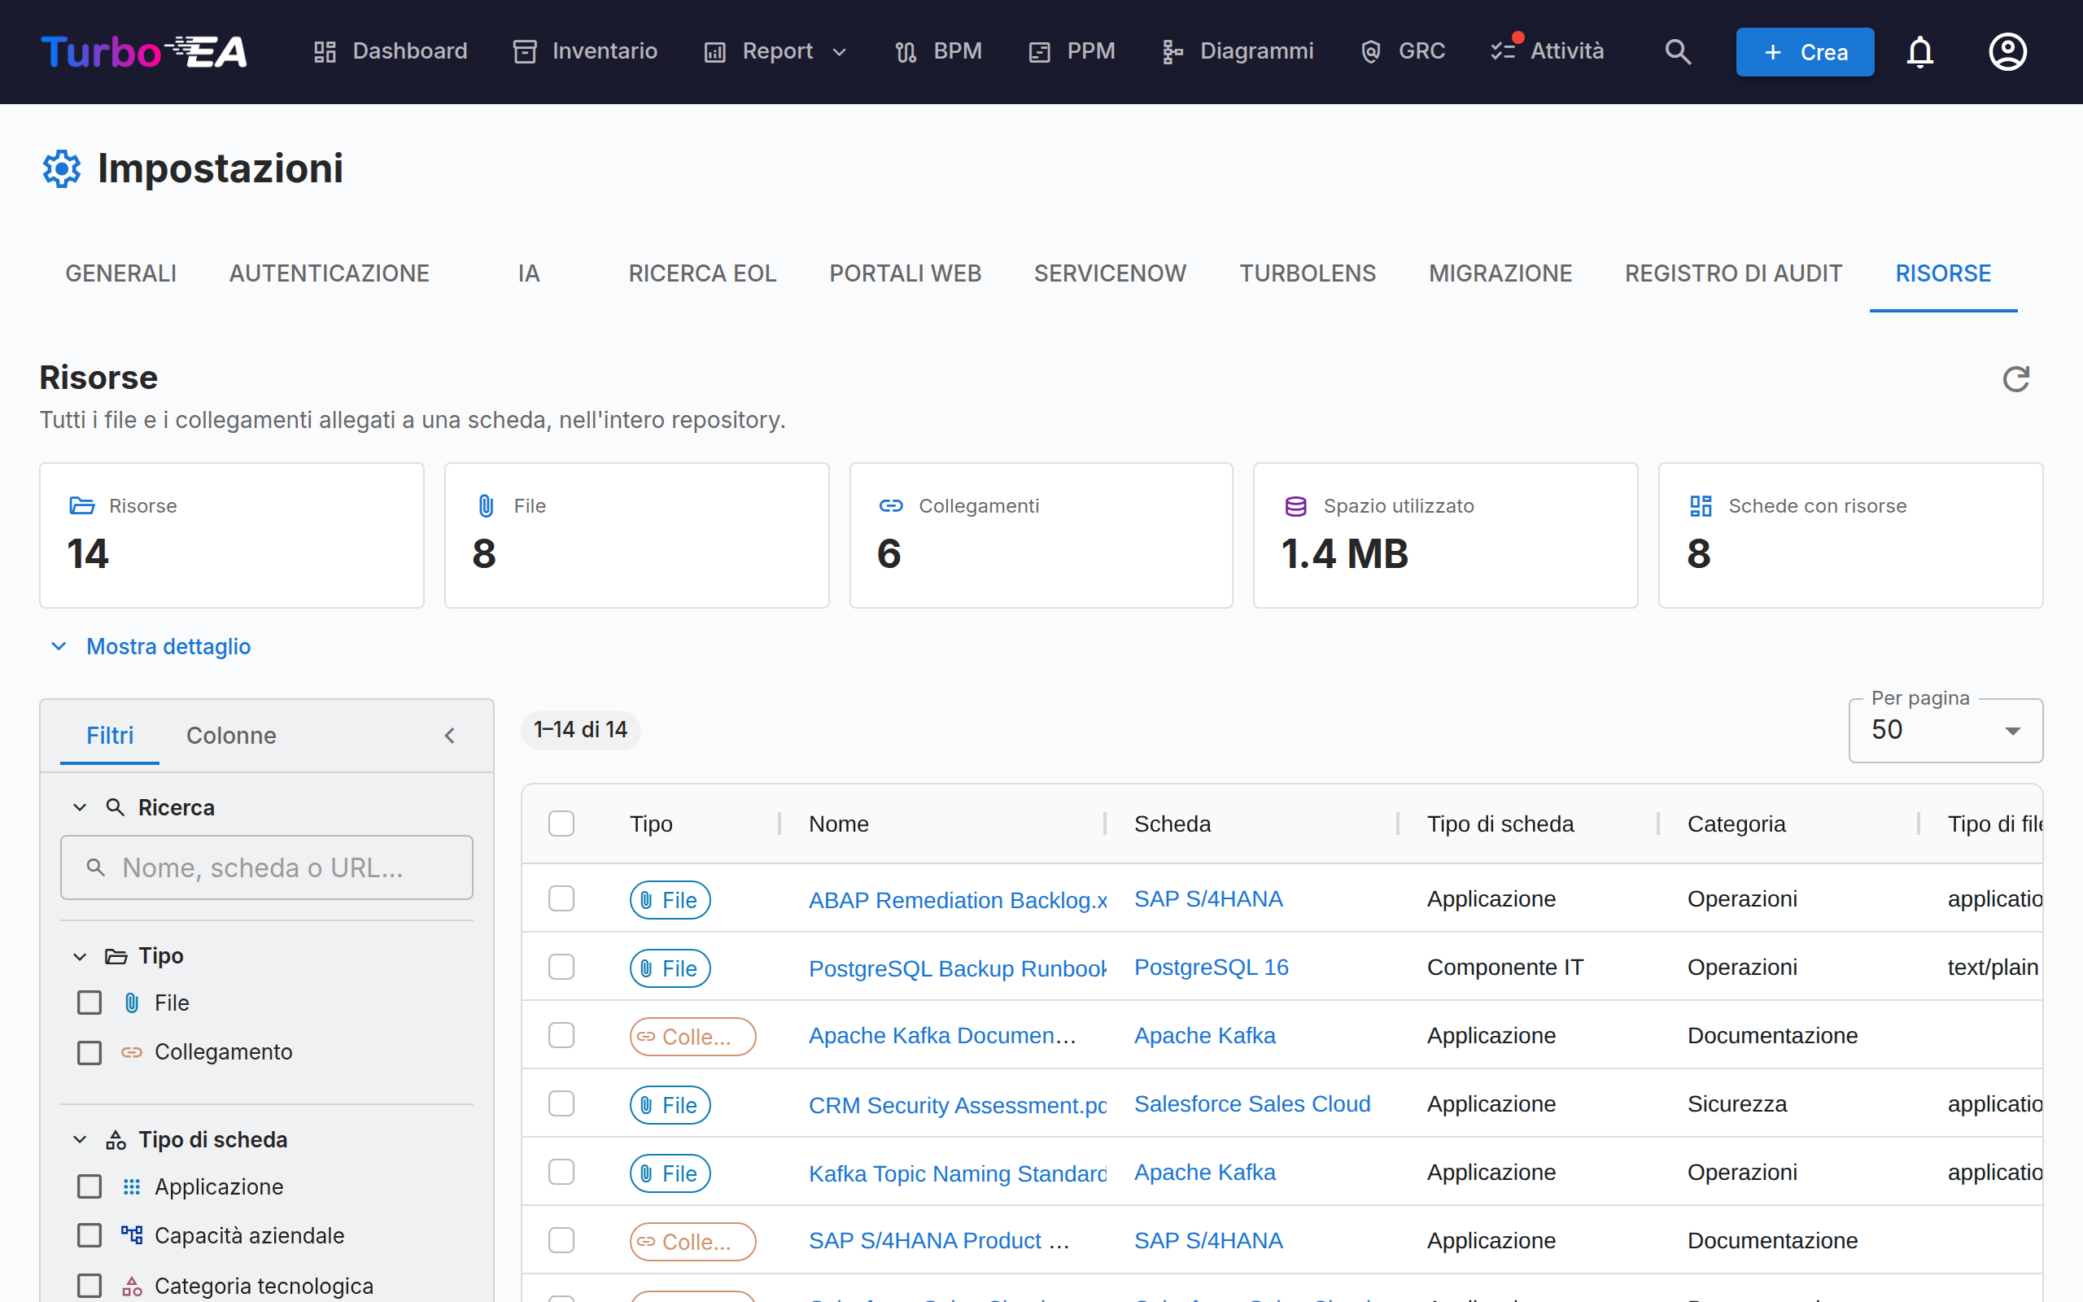
Task: Open the user account profile icon
Action: pyautogui.click(x=2007, y=51)
